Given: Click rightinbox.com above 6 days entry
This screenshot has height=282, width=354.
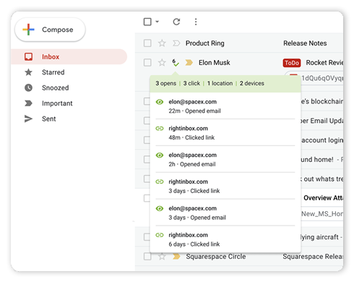Looking at the screenshot, I should [x=188, y=235].
